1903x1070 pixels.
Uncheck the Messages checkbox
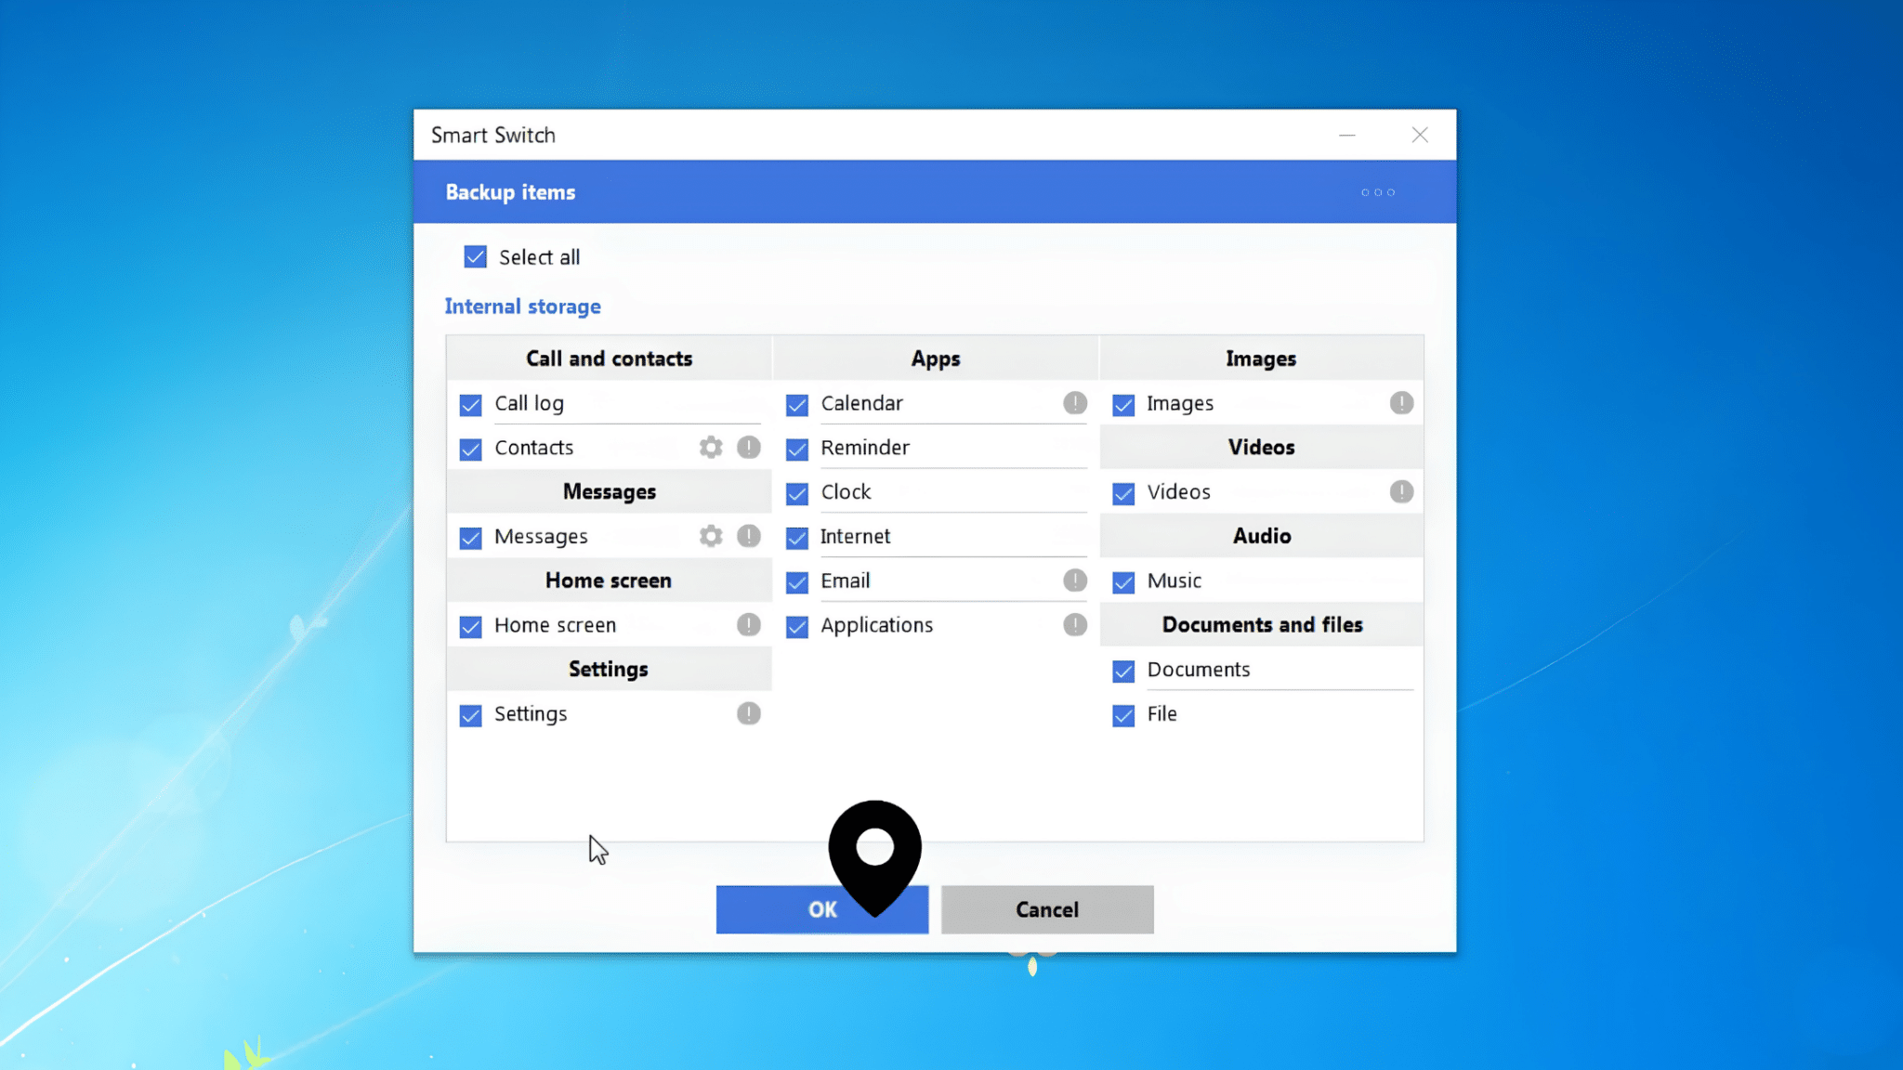(x=471, y=538)
